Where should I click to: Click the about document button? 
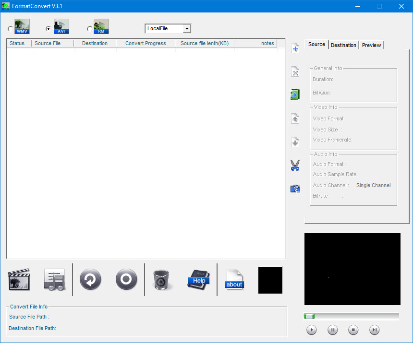pos(234,280)
